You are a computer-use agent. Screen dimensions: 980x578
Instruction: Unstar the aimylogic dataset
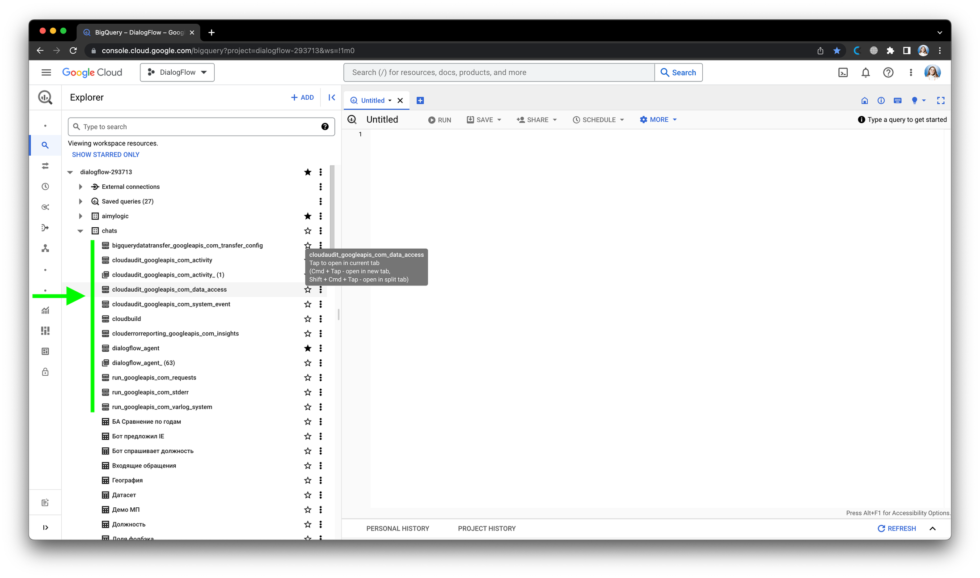308,216
